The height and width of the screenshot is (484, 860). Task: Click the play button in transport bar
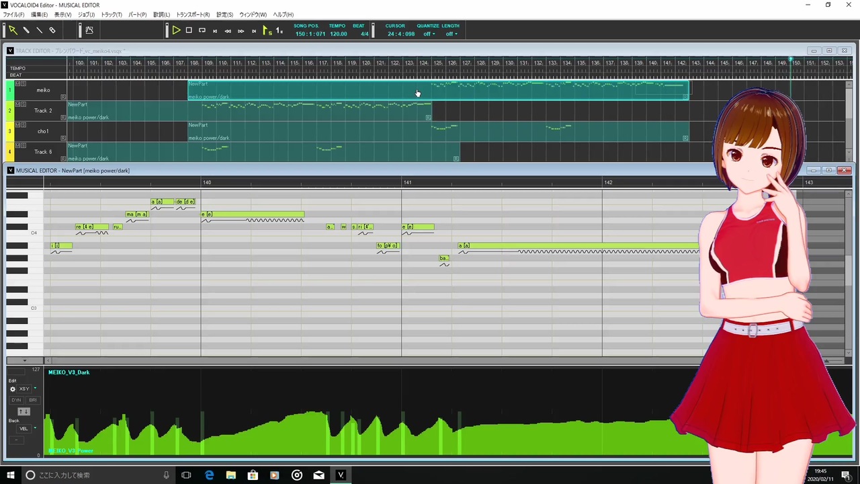pos(176,30)
